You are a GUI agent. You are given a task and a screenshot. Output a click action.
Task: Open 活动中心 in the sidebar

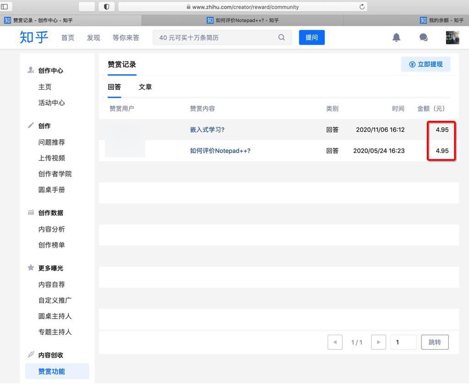51,103
